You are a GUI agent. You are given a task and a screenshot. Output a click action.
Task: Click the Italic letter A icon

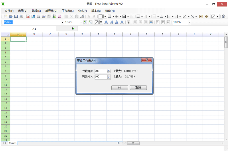pyautogui.click(x=111, y=22)
